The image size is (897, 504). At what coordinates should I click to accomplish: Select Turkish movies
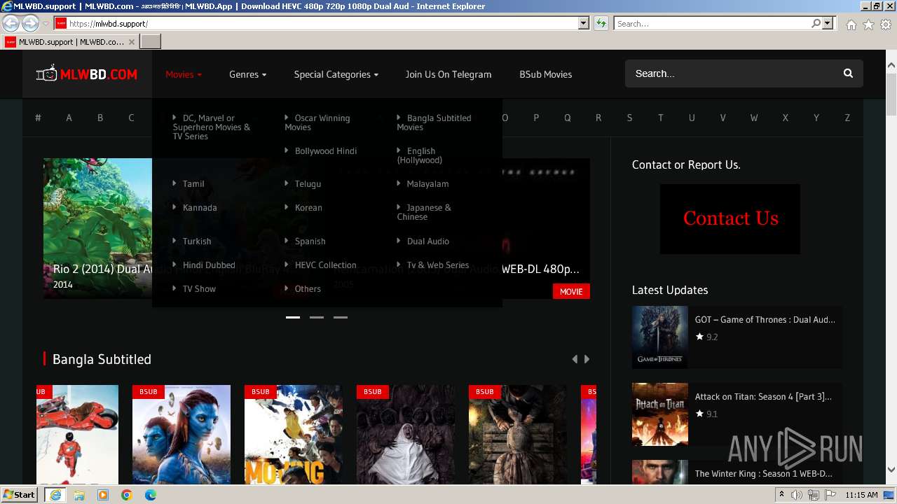pyautogui.click(x=192, y=241)
